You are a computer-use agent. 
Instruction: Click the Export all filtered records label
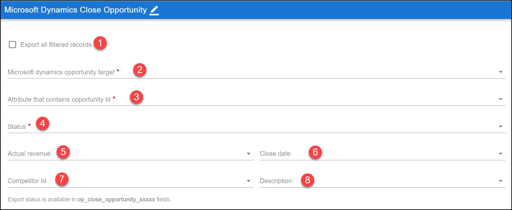tap(56, 45)
